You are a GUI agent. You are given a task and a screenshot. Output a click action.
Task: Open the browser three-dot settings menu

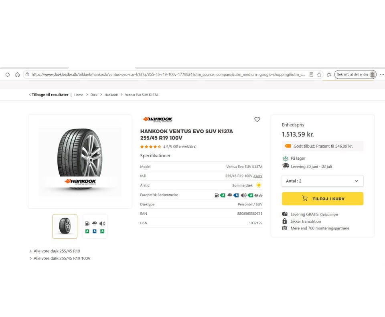click(382, 75)
